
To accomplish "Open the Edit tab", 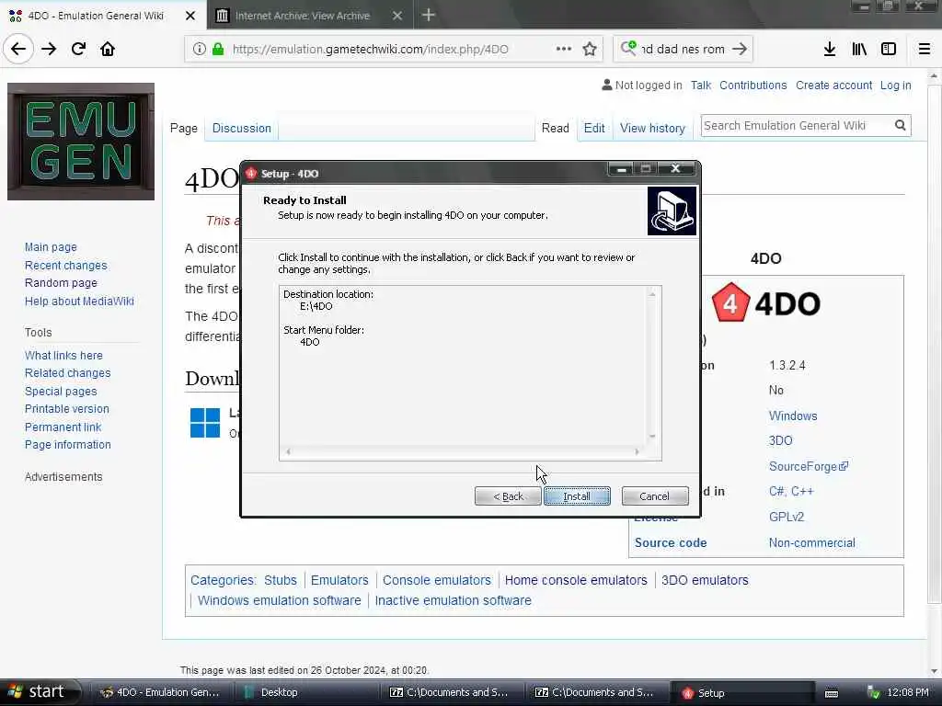I will coord(594,128).
